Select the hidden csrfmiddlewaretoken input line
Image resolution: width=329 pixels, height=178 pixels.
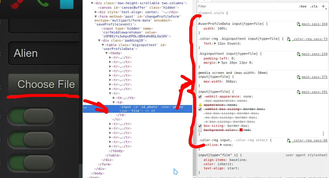pos(136,32)
